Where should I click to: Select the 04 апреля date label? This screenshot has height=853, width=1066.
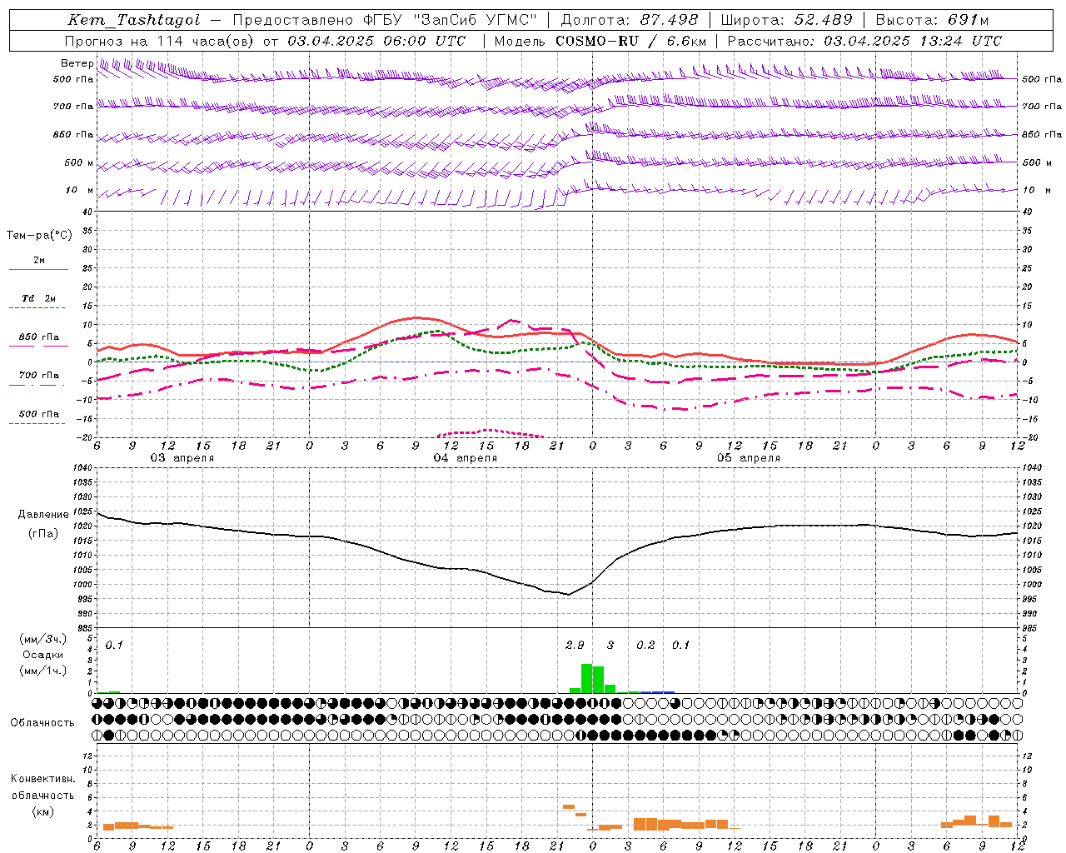[x=465, y=458]
